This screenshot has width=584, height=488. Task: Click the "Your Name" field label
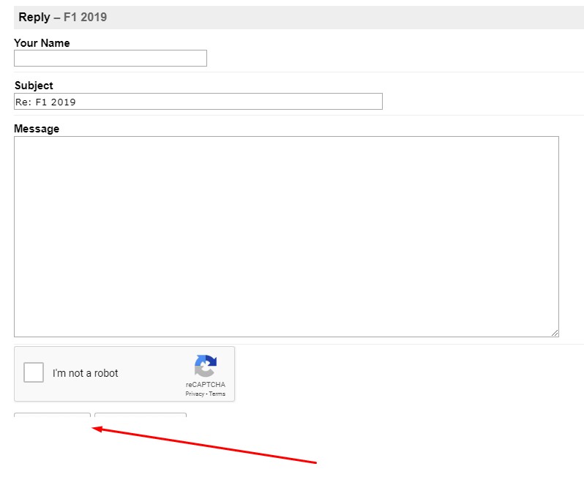[x=42, y=43]
